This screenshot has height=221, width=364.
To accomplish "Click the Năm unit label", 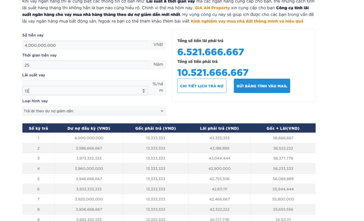I will 158,64.
